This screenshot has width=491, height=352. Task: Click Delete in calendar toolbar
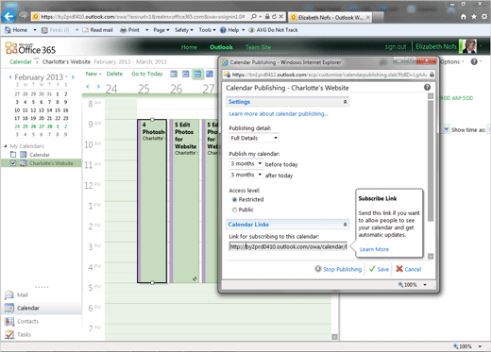[114, 74]
